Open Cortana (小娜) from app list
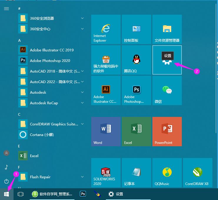Viewport: 218px width, 200px height. point(51,135)
